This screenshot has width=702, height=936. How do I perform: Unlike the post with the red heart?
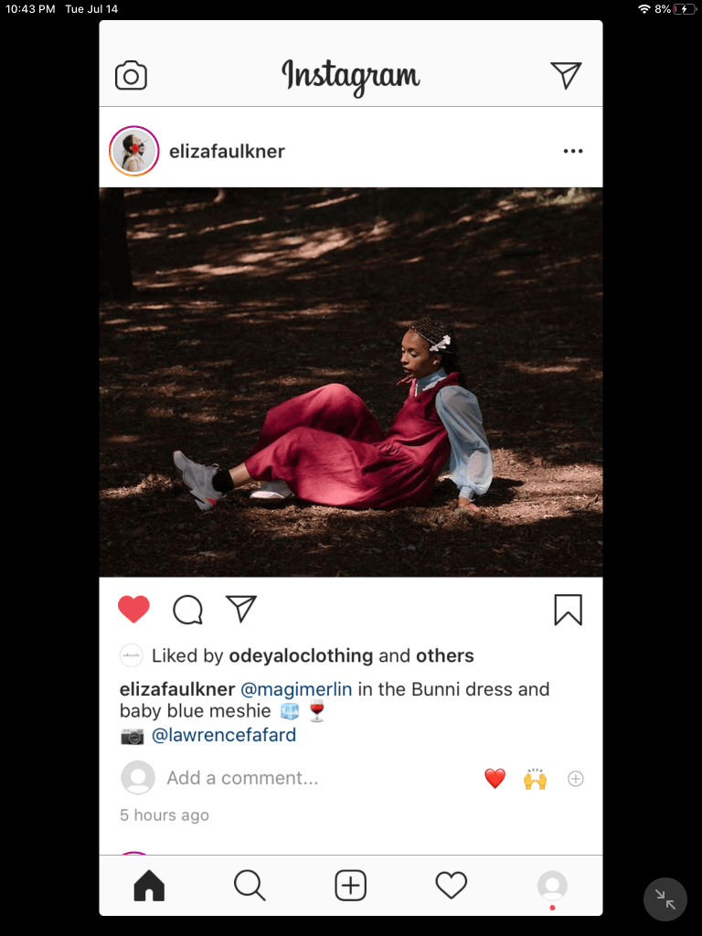pos(133,610)
